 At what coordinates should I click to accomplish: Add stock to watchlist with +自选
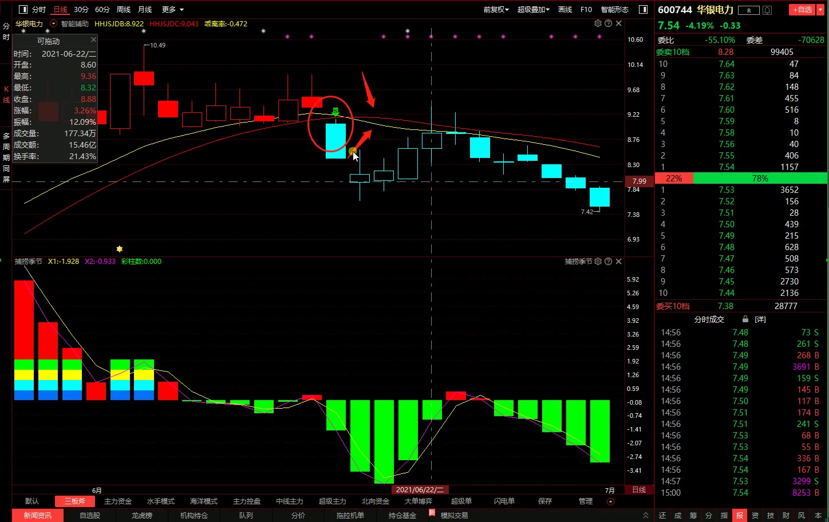tap(802, 10)
